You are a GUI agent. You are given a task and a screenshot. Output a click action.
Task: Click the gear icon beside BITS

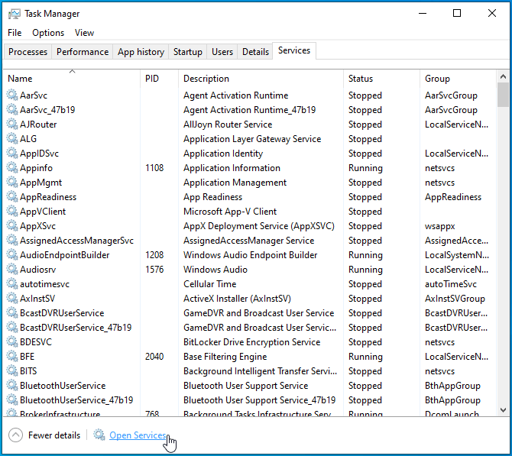pos(12,370)
